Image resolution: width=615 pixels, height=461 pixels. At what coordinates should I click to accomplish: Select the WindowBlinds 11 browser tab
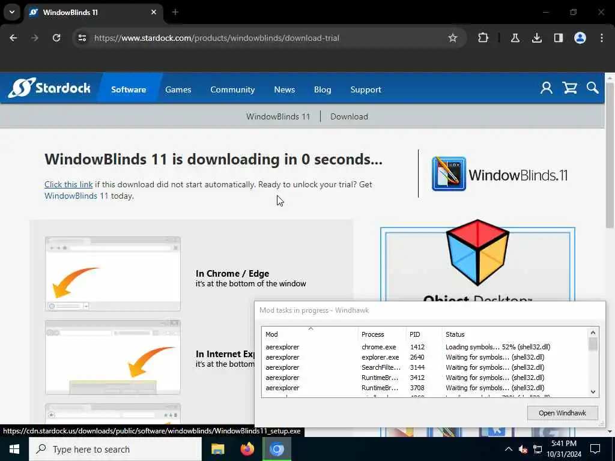coord(94,12)
